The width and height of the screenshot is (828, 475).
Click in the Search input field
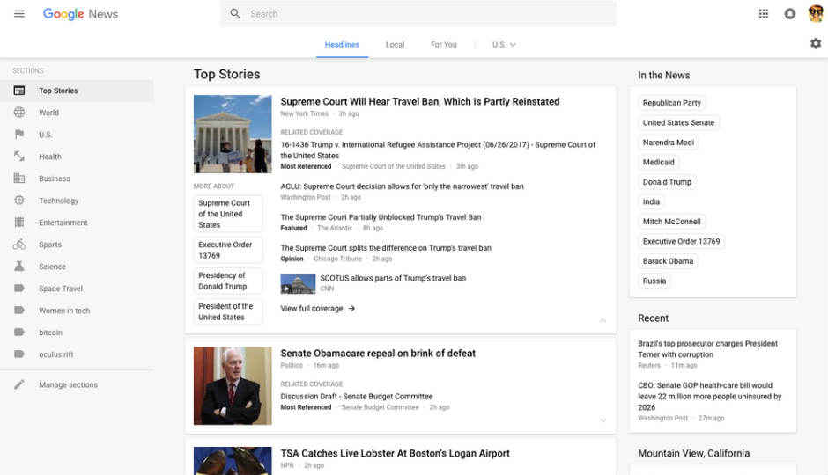tap(418, 14)
